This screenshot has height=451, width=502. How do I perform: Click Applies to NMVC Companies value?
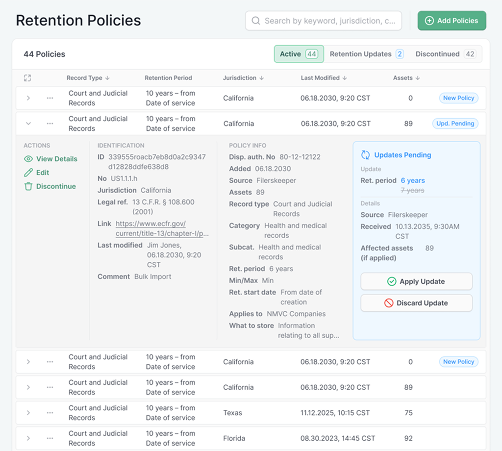point(296,314)
